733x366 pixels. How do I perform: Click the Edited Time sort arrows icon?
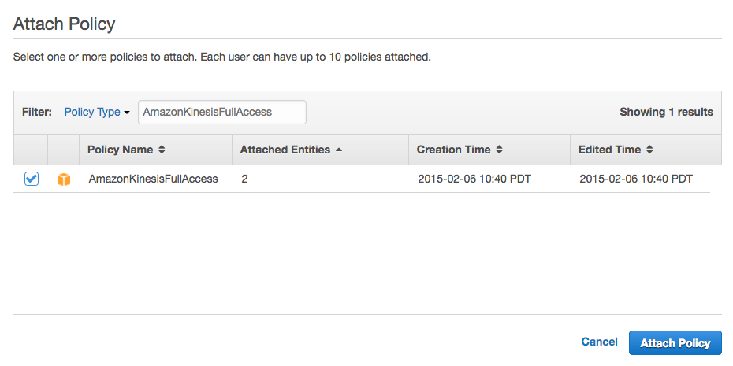649,150
